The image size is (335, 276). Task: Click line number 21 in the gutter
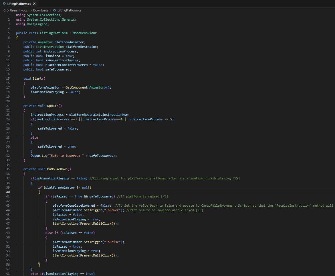pyautogui.click(x=8, y=106)
